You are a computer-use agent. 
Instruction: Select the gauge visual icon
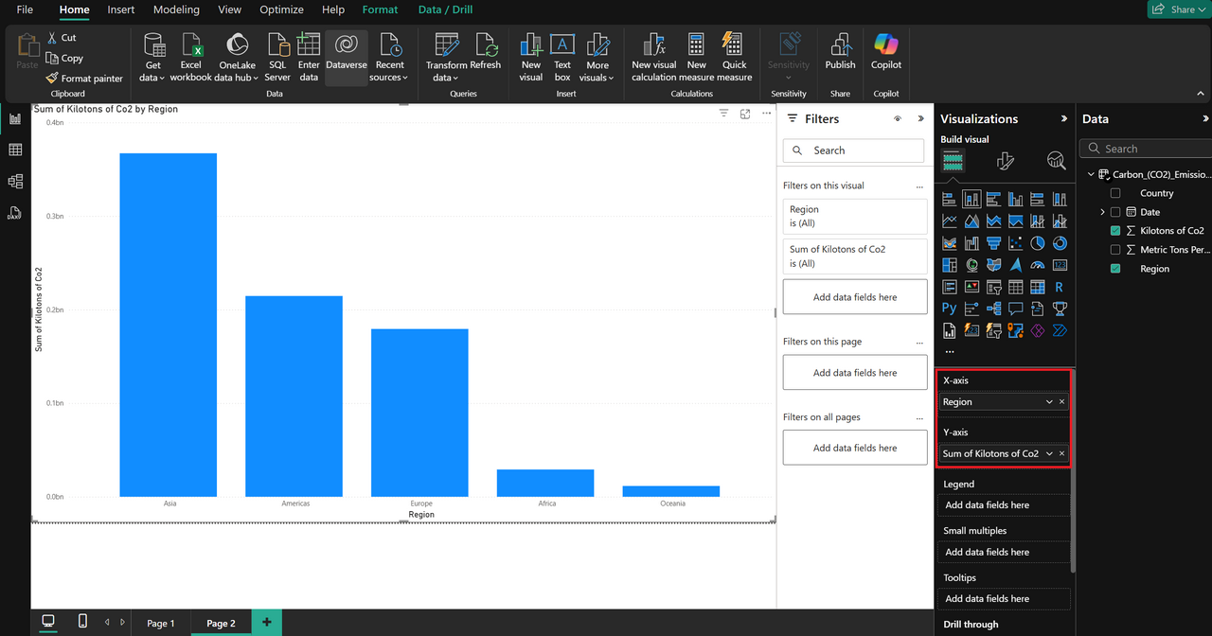pyautogui.click(x=1037, y=265)
